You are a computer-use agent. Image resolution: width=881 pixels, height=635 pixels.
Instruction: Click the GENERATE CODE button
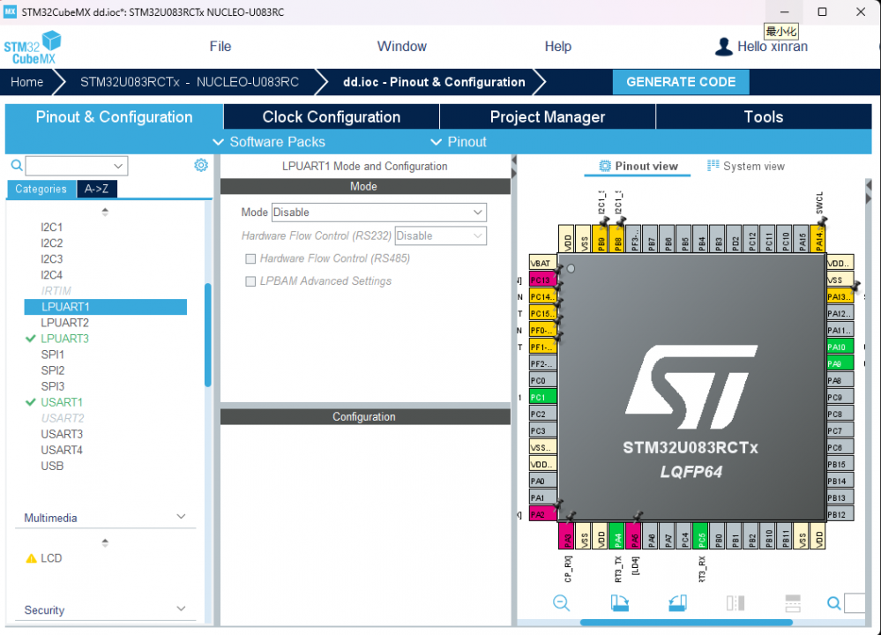[681, 81]
